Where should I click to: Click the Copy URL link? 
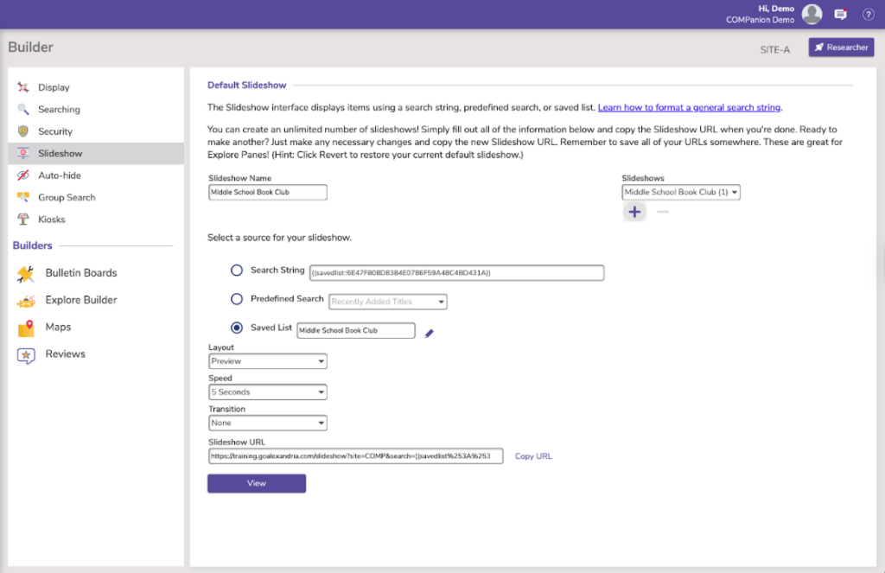[x=533, y=456]
